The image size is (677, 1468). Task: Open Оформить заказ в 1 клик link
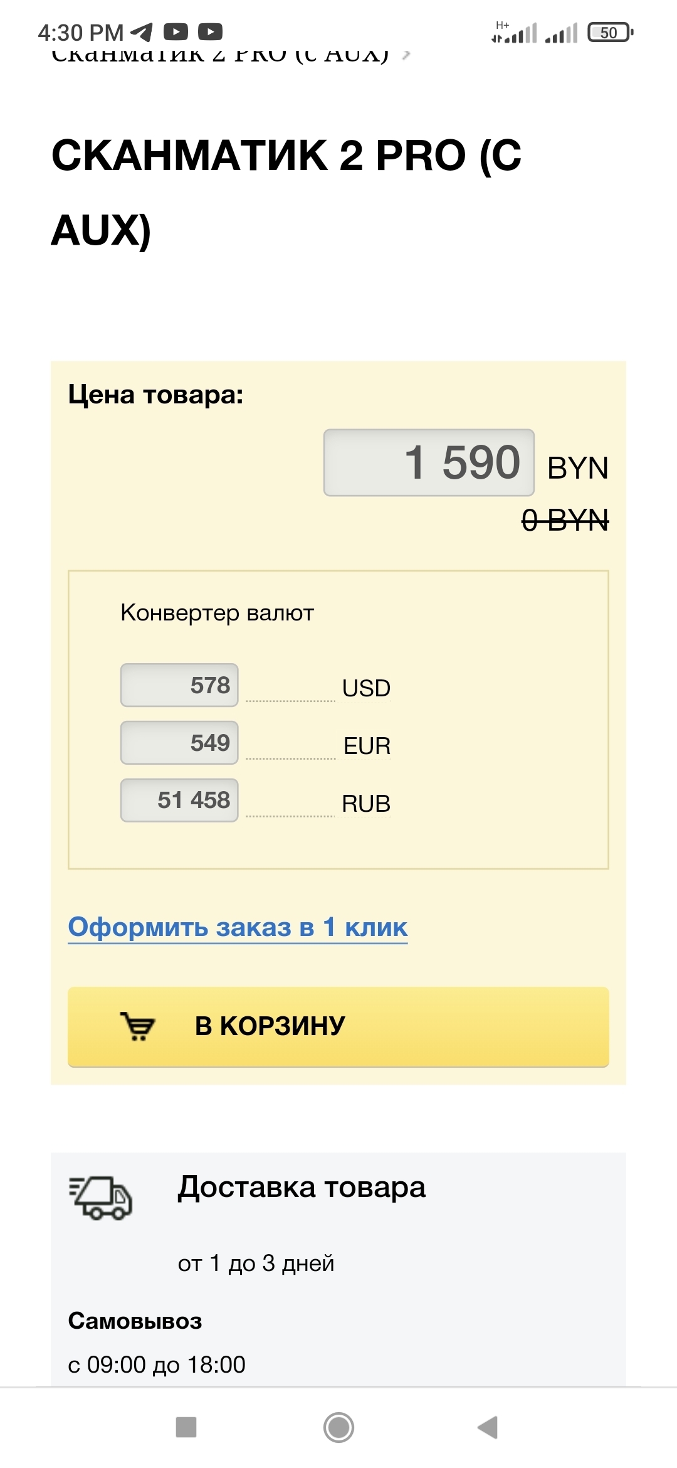(x=238, y=927)
